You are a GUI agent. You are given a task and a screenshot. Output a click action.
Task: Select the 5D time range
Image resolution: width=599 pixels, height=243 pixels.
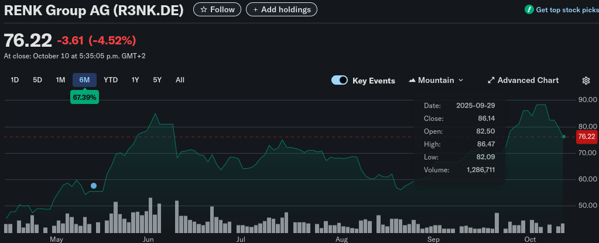pos(37,80)
